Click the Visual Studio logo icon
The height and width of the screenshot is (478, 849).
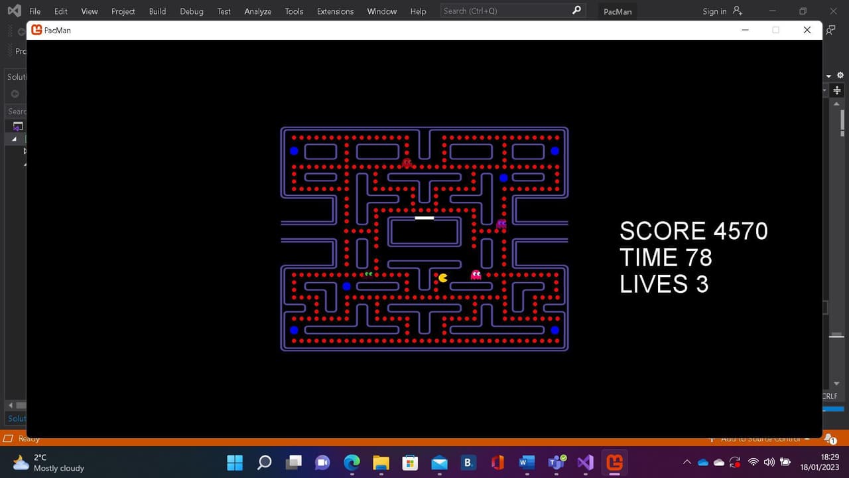(13, 11)
